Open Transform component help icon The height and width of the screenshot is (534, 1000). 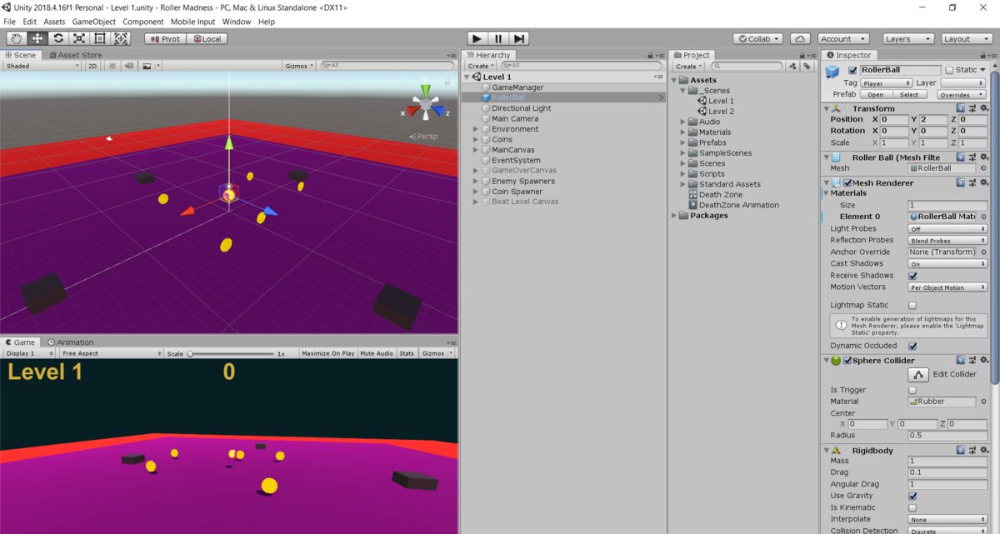[961, 108]
